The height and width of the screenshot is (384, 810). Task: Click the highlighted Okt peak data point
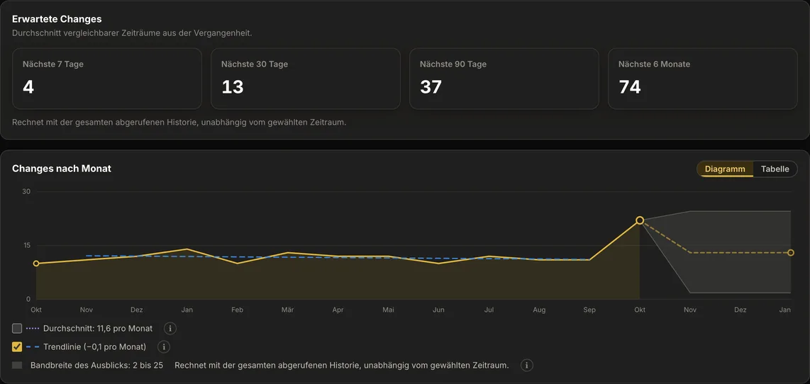click(640, 220)
